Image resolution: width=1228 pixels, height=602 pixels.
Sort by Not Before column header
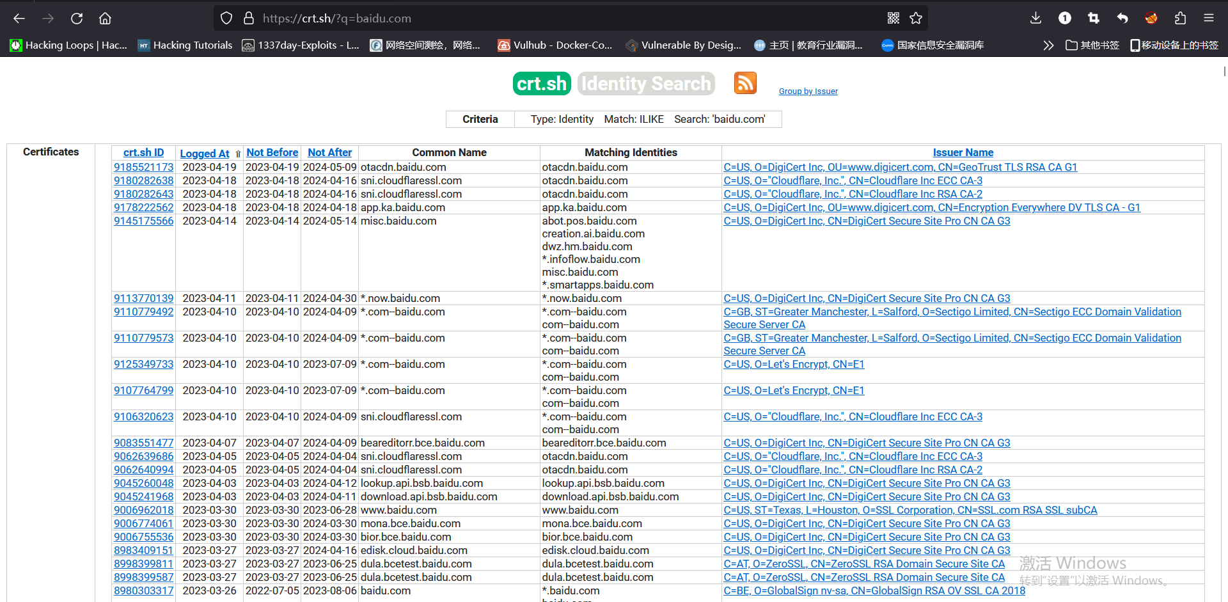tap(272, 152)
